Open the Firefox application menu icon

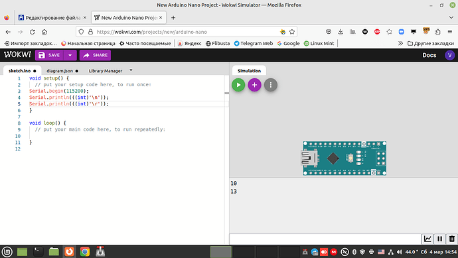[450, 32]
